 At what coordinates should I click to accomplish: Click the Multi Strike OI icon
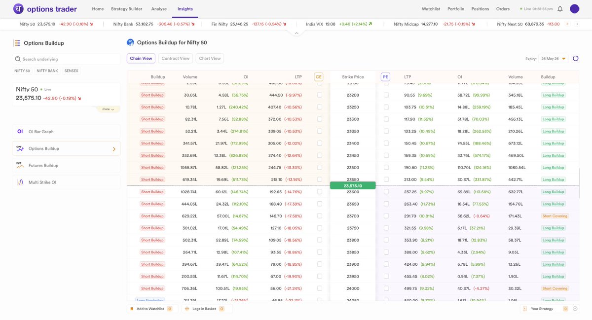pyautogui.click(x=20, y=182)
